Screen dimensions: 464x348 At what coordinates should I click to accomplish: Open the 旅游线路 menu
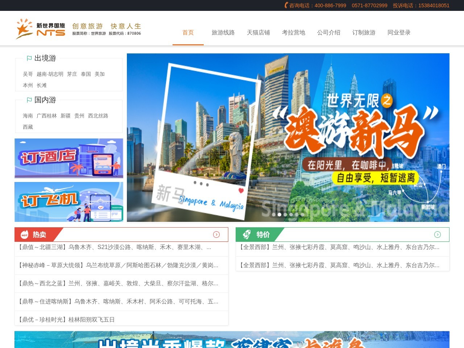coord(223,33)
